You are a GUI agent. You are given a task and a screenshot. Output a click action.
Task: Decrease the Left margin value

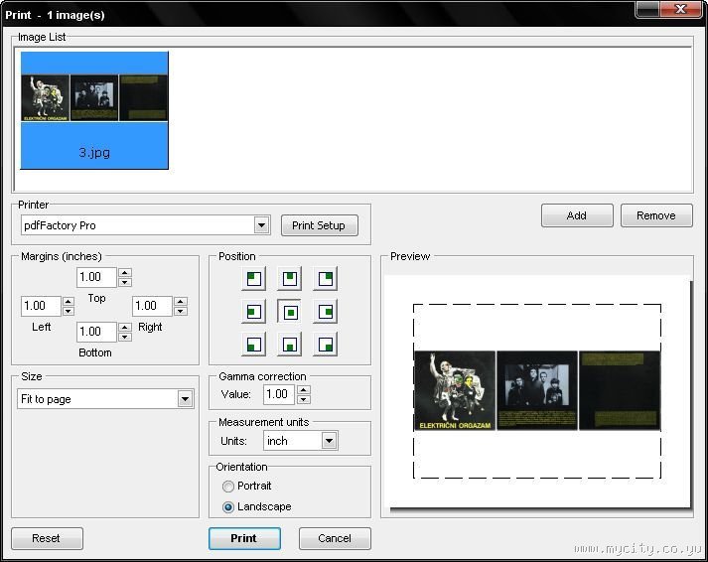click(69, 311)
